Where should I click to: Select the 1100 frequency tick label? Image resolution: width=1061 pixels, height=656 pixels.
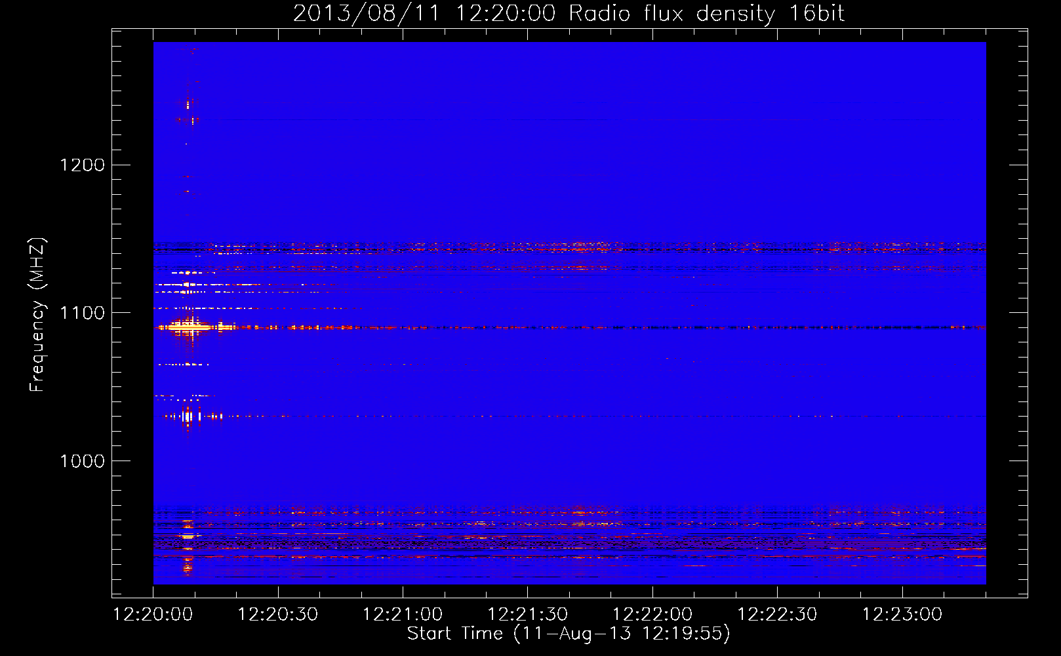[82, 313]
